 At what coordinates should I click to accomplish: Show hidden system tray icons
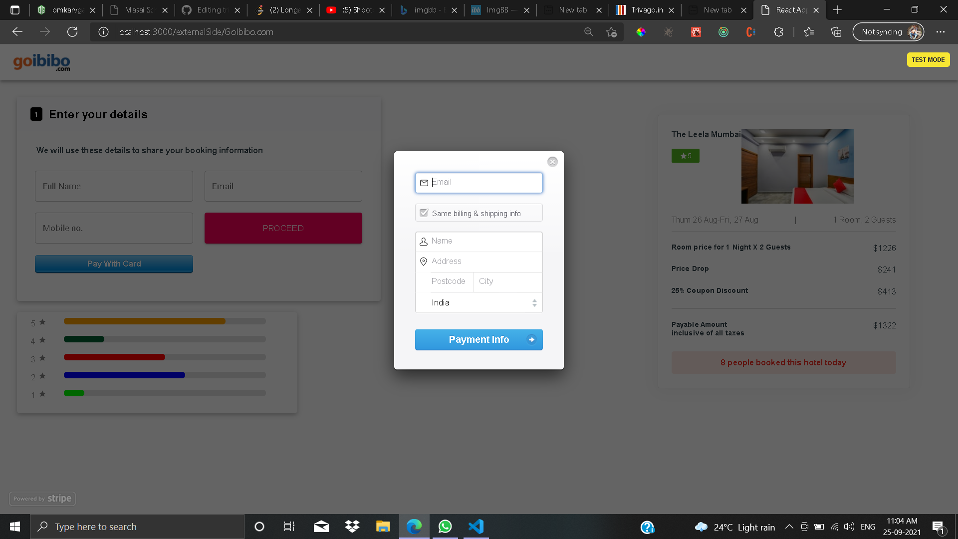click(x=789, y=527)
